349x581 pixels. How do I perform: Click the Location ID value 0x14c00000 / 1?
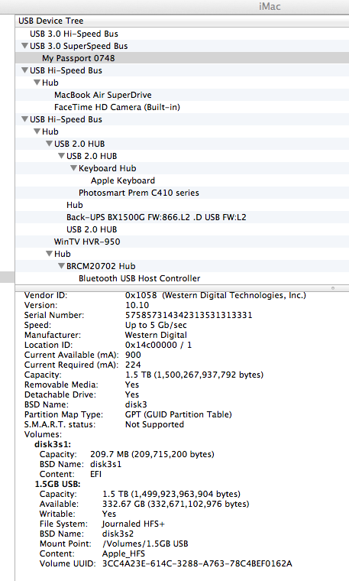[158, 345]
